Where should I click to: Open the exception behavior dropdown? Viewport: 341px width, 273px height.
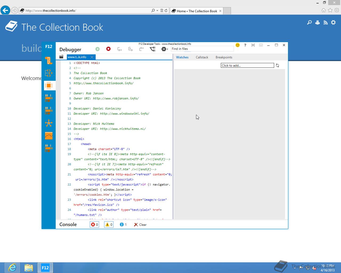point(165,49)
